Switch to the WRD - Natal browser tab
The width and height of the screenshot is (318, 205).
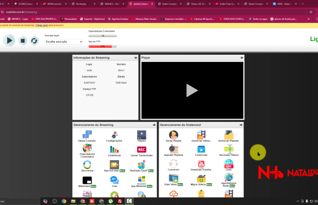coord(285,4)
